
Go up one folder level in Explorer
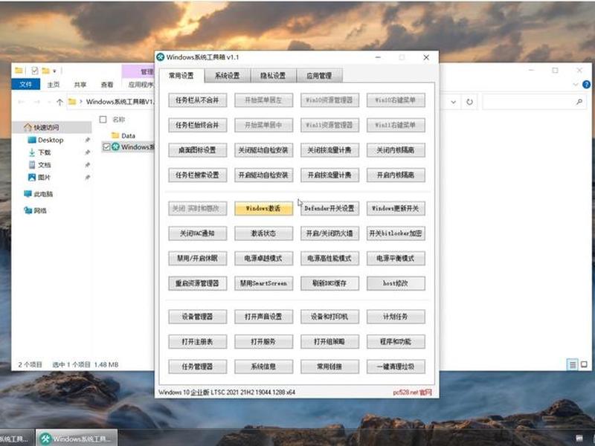tap(59, 102)
